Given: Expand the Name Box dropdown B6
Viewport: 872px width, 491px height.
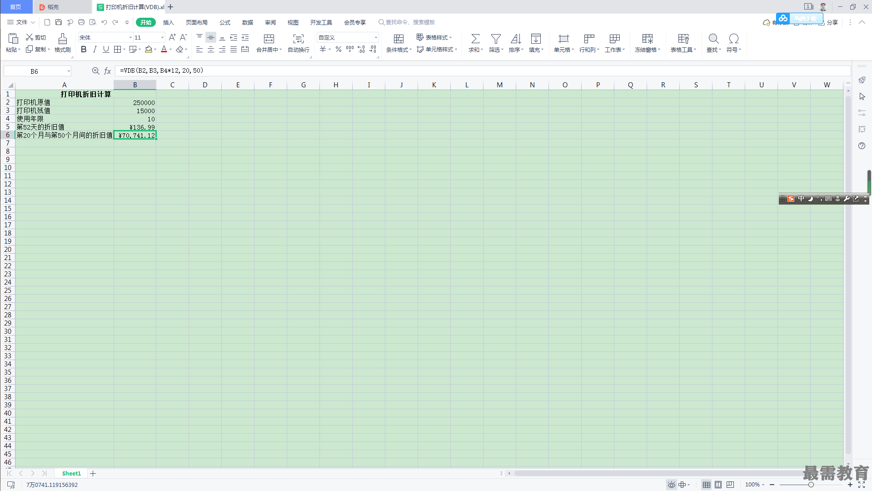Looking at the screenshot, I should [x=69, y=71].
